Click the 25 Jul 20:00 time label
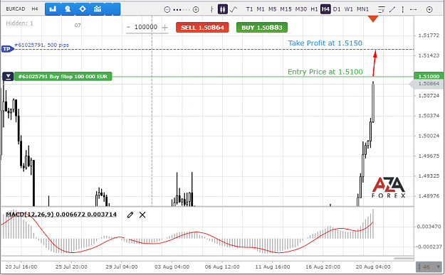The image size is (445, 275). pos(71,267)
